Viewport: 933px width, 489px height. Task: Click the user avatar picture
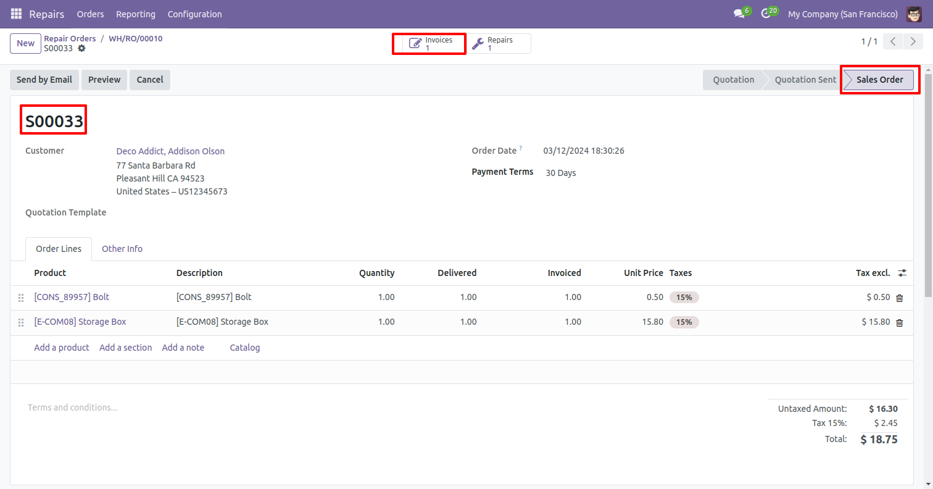click(914, 14)
